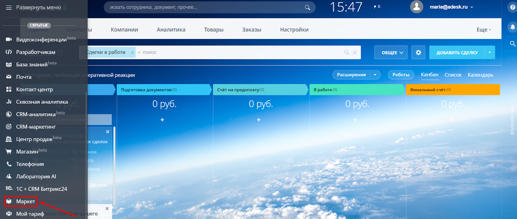Remove the Сделки в работе filter chip
This screenshot has height=219, width=517.
pos(132,52)
